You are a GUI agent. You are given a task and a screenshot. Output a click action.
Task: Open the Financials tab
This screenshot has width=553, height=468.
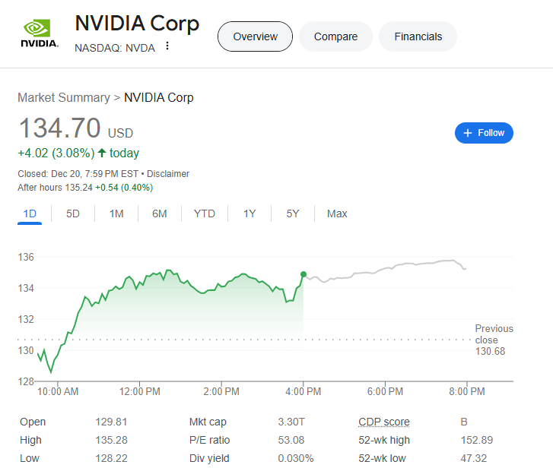click(x=418, y=36)
